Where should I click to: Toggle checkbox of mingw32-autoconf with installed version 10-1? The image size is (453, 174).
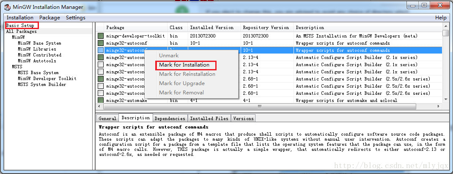[101, 43]
